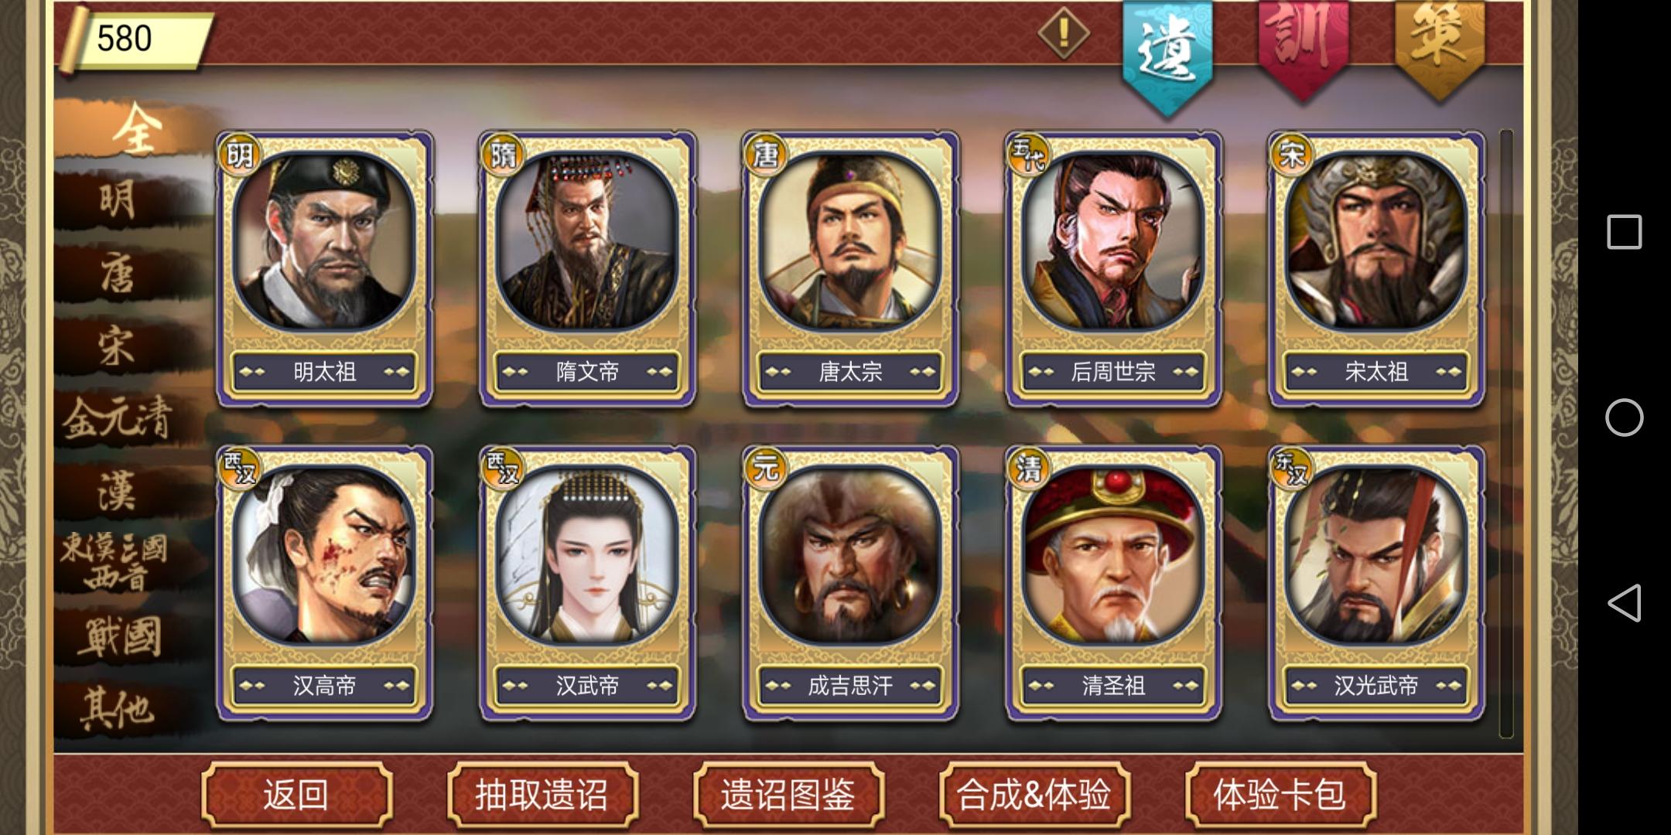Click the 合成&体验 button
The image size is (1671, 835).
pyautogui.click(x=1034, y=795)
